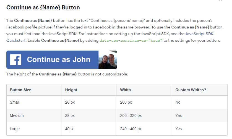Click the "Continue as {Name} Button" page heading
232x139 pixels.
(43, 7)
